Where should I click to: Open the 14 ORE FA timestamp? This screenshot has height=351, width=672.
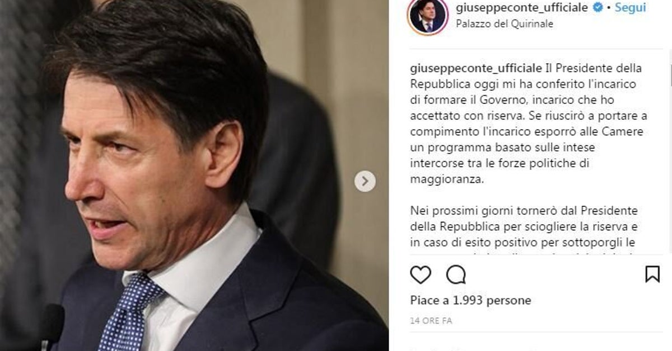(431, 321)
